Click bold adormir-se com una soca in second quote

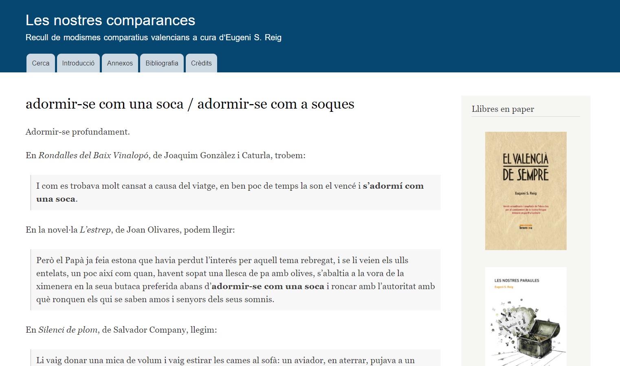tap(268, 286)
